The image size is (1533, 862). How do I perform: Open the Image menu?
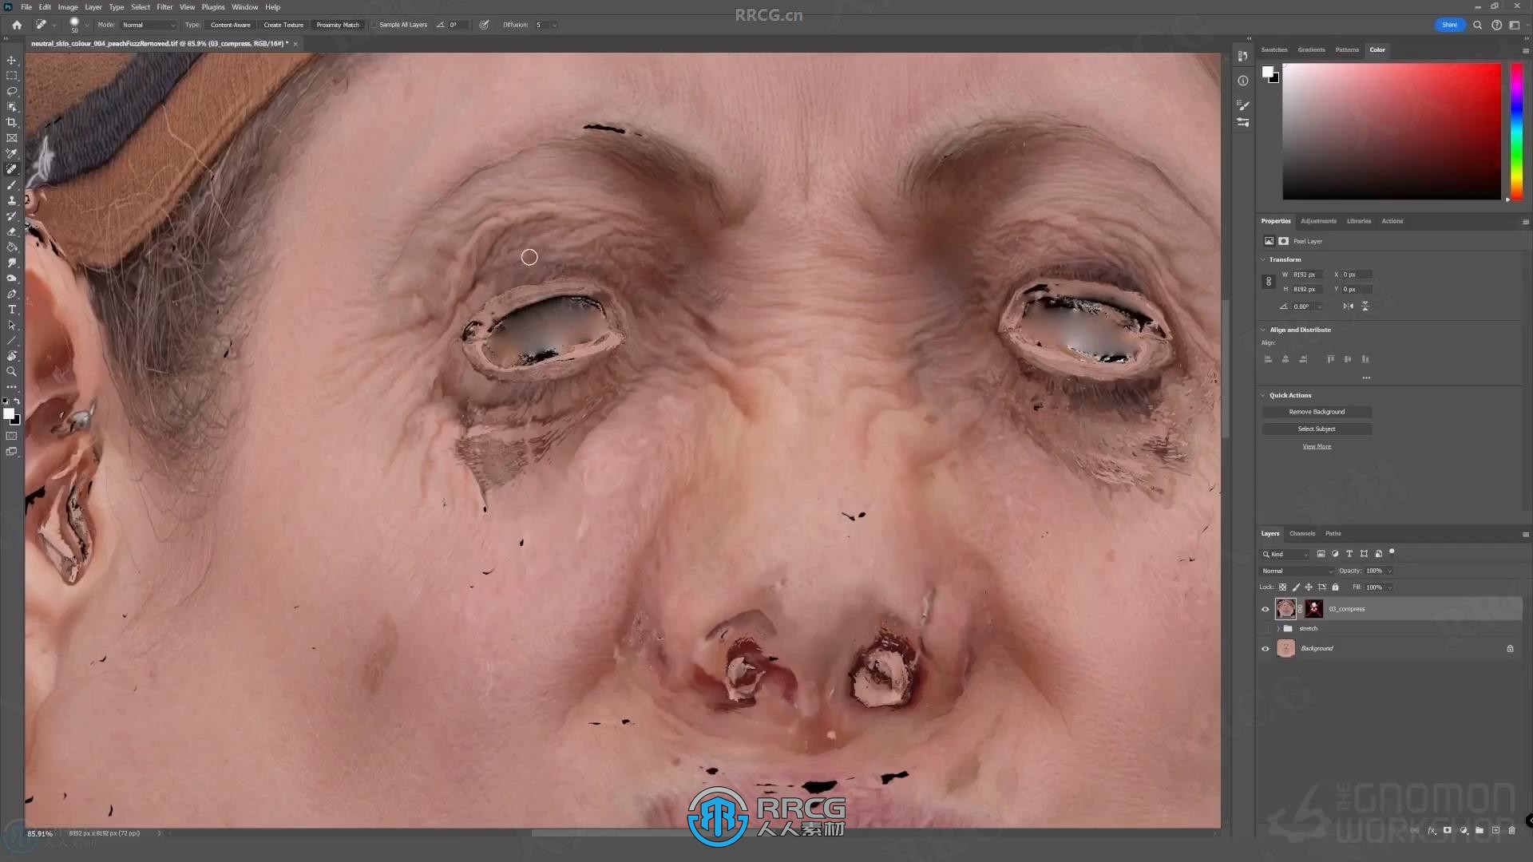pos(68,6)
